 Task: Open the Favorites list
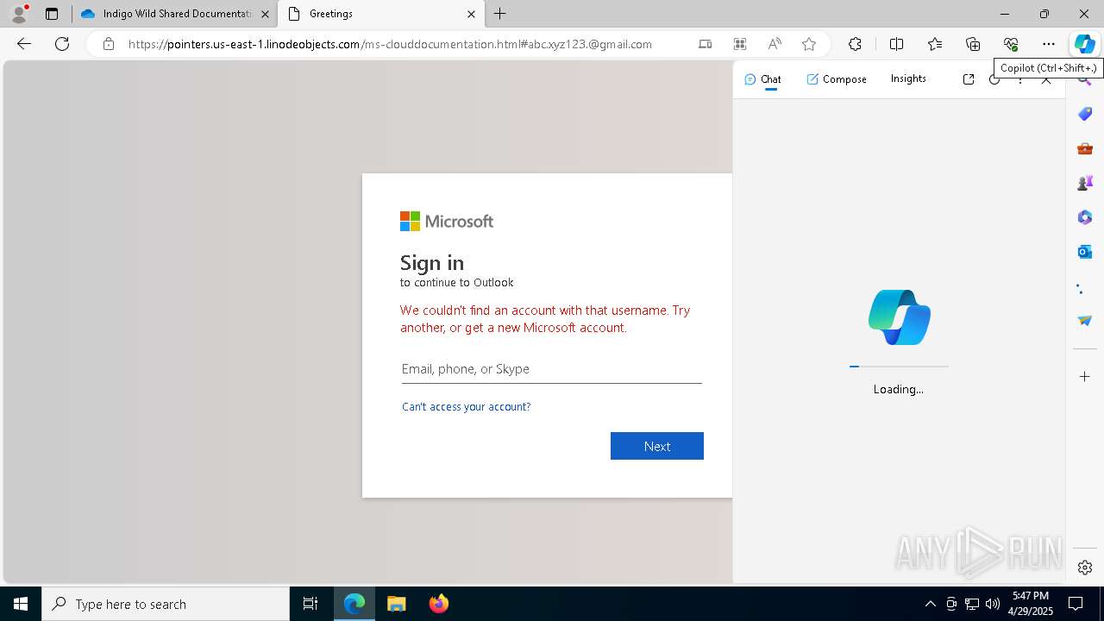935,44
